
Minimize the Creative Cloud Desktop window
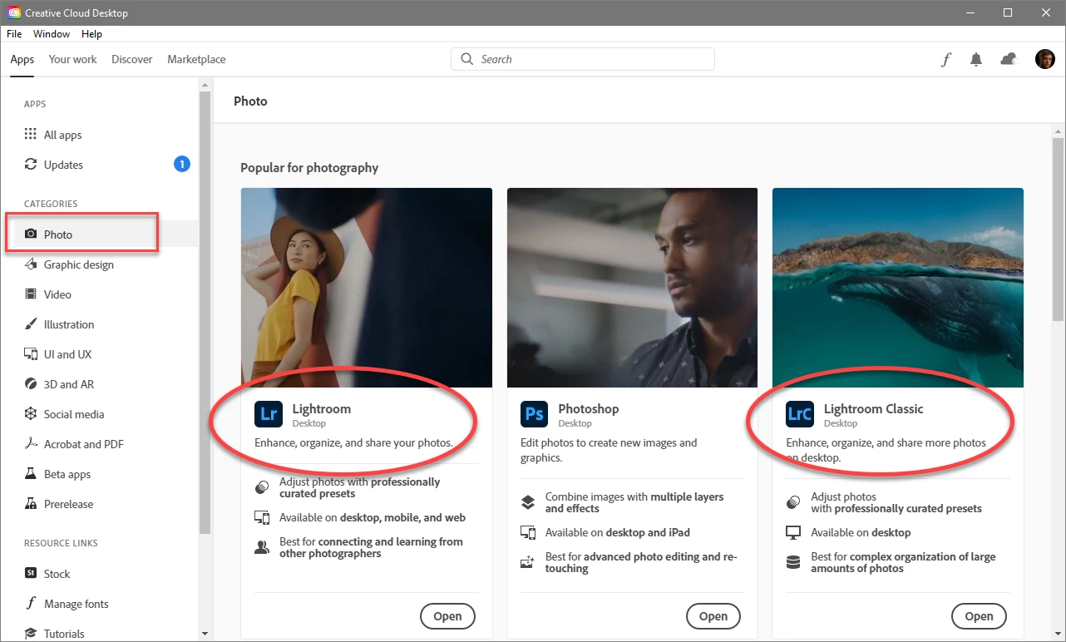970,12
